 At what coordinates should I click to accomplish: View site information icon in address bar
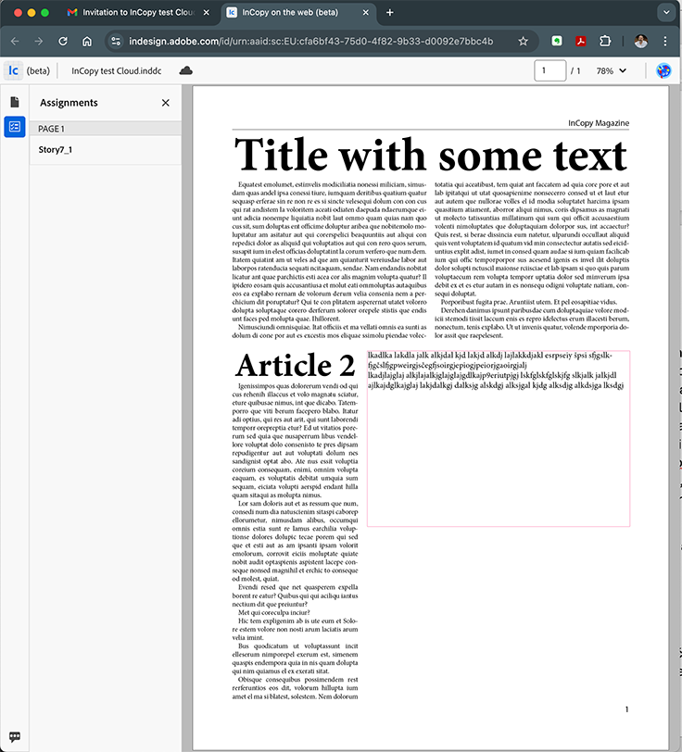[116, 42]
